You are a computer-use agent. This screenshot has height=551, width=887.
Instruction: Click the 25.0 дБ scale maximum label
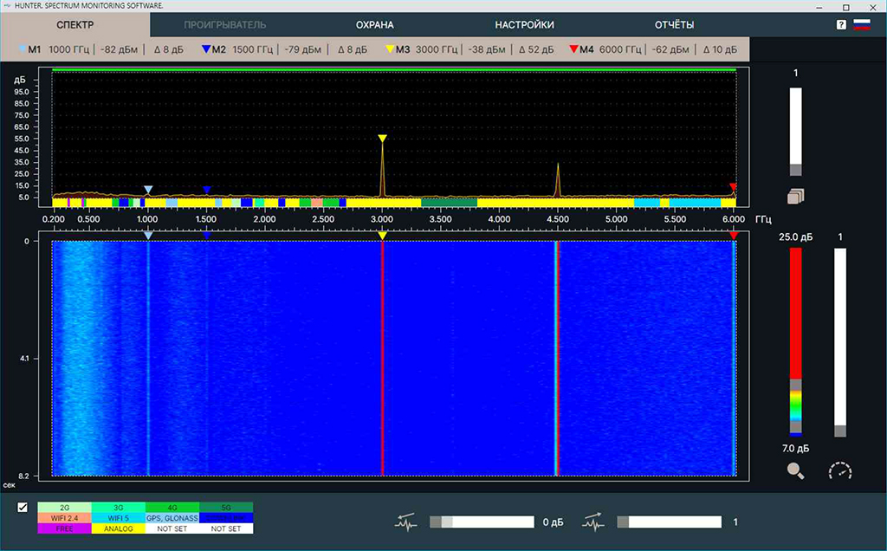795,237
